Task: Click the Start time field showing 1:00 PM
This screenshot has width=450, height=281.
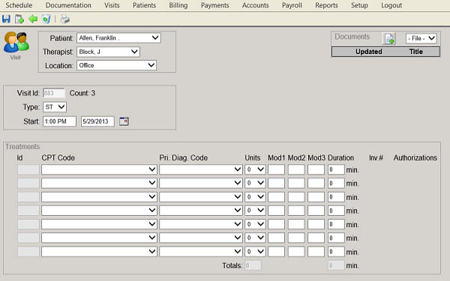Action: (59, 121)
